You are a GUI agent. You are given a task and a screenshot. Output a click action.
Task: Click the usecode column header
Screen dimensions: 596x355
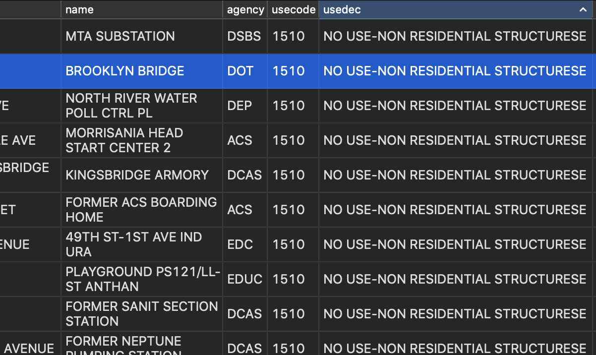(x=293, y=9)
